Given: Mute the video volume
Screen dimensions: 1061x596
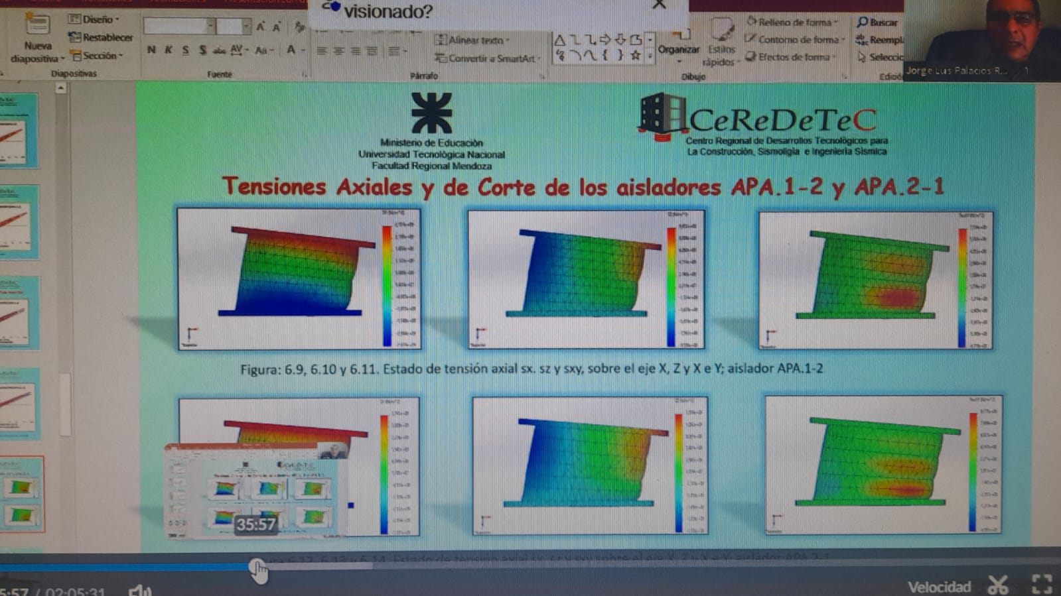Looking at the screenshot, I should click(x=139, y=590).
